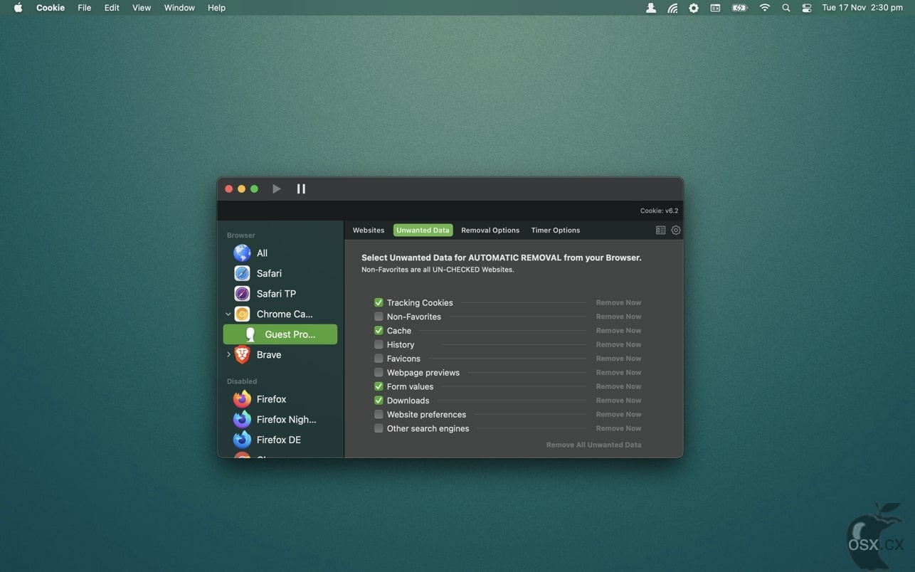Select the Safari browser icon
Screen dimensions: 915x572
click(242, 273)
